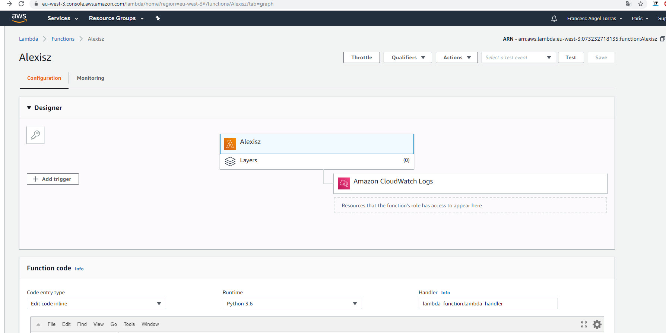The image size is (666, 333).
Task: Open Francesc Angel Torras account menu
Action: (x=594, y=18)
